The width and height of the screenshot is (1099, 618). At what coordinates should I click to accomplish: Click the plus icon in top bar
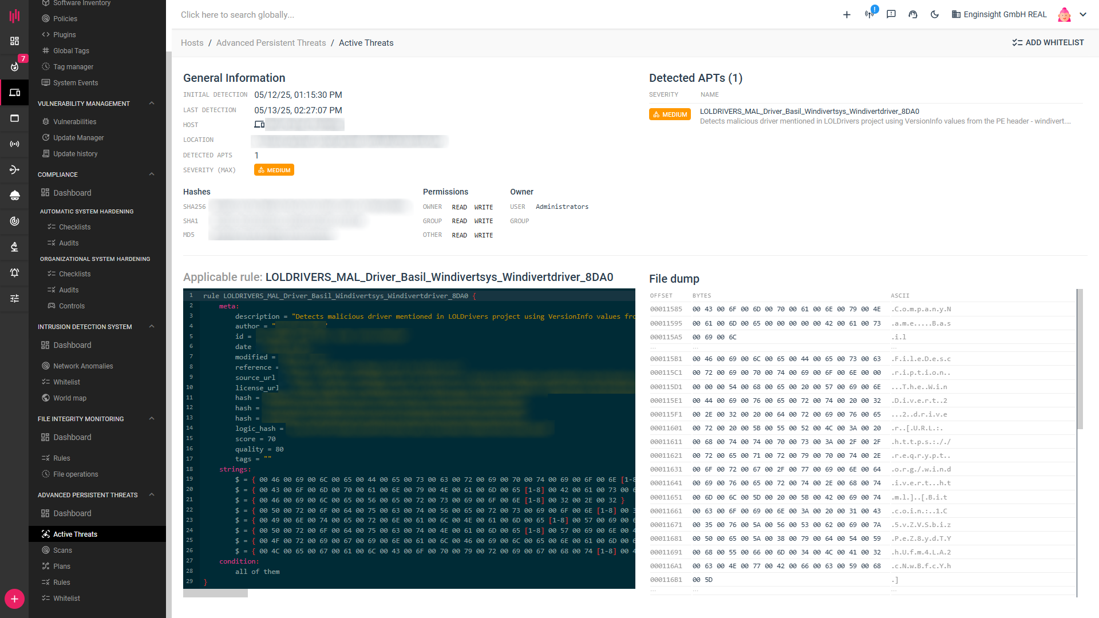pos(847,15)
